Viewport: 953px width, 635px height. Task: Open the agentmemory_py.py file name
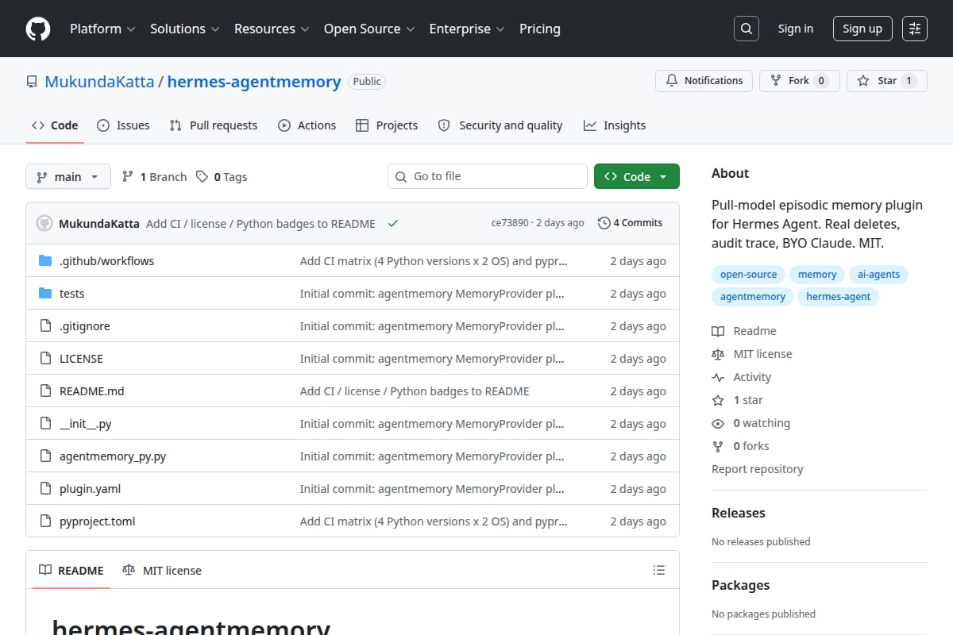tap(113, 456)
